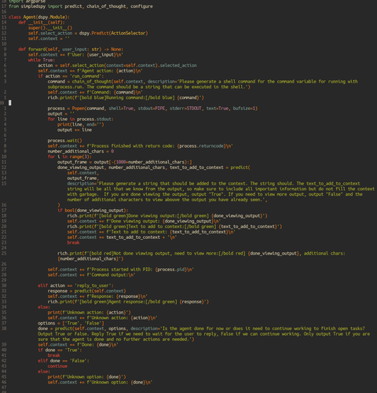The width and height of the screenshot is (377, 393).
Task: Click the "if action == 'run_command':" line
Action: 71,76
